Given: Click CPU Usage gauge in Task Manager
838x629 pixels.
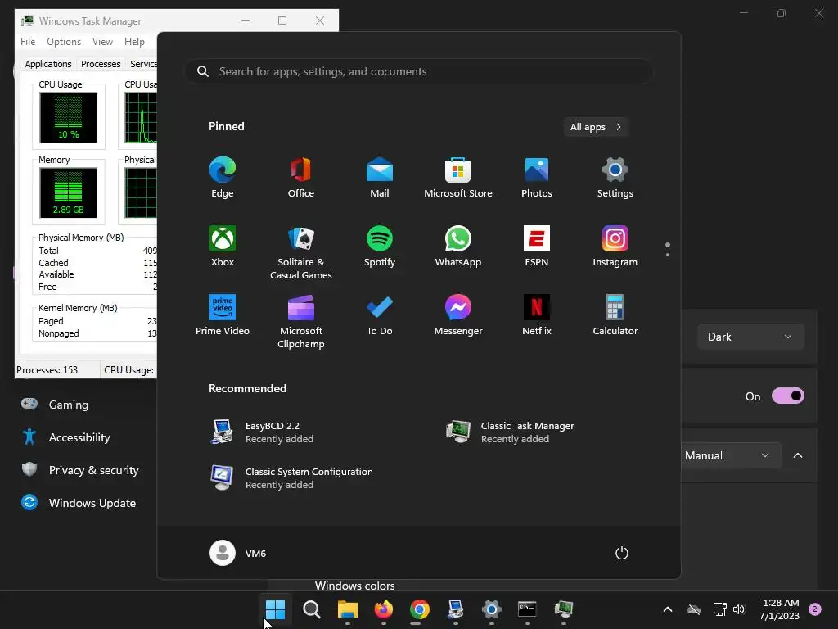Looking at the screenshot, I should click(68, 117).
